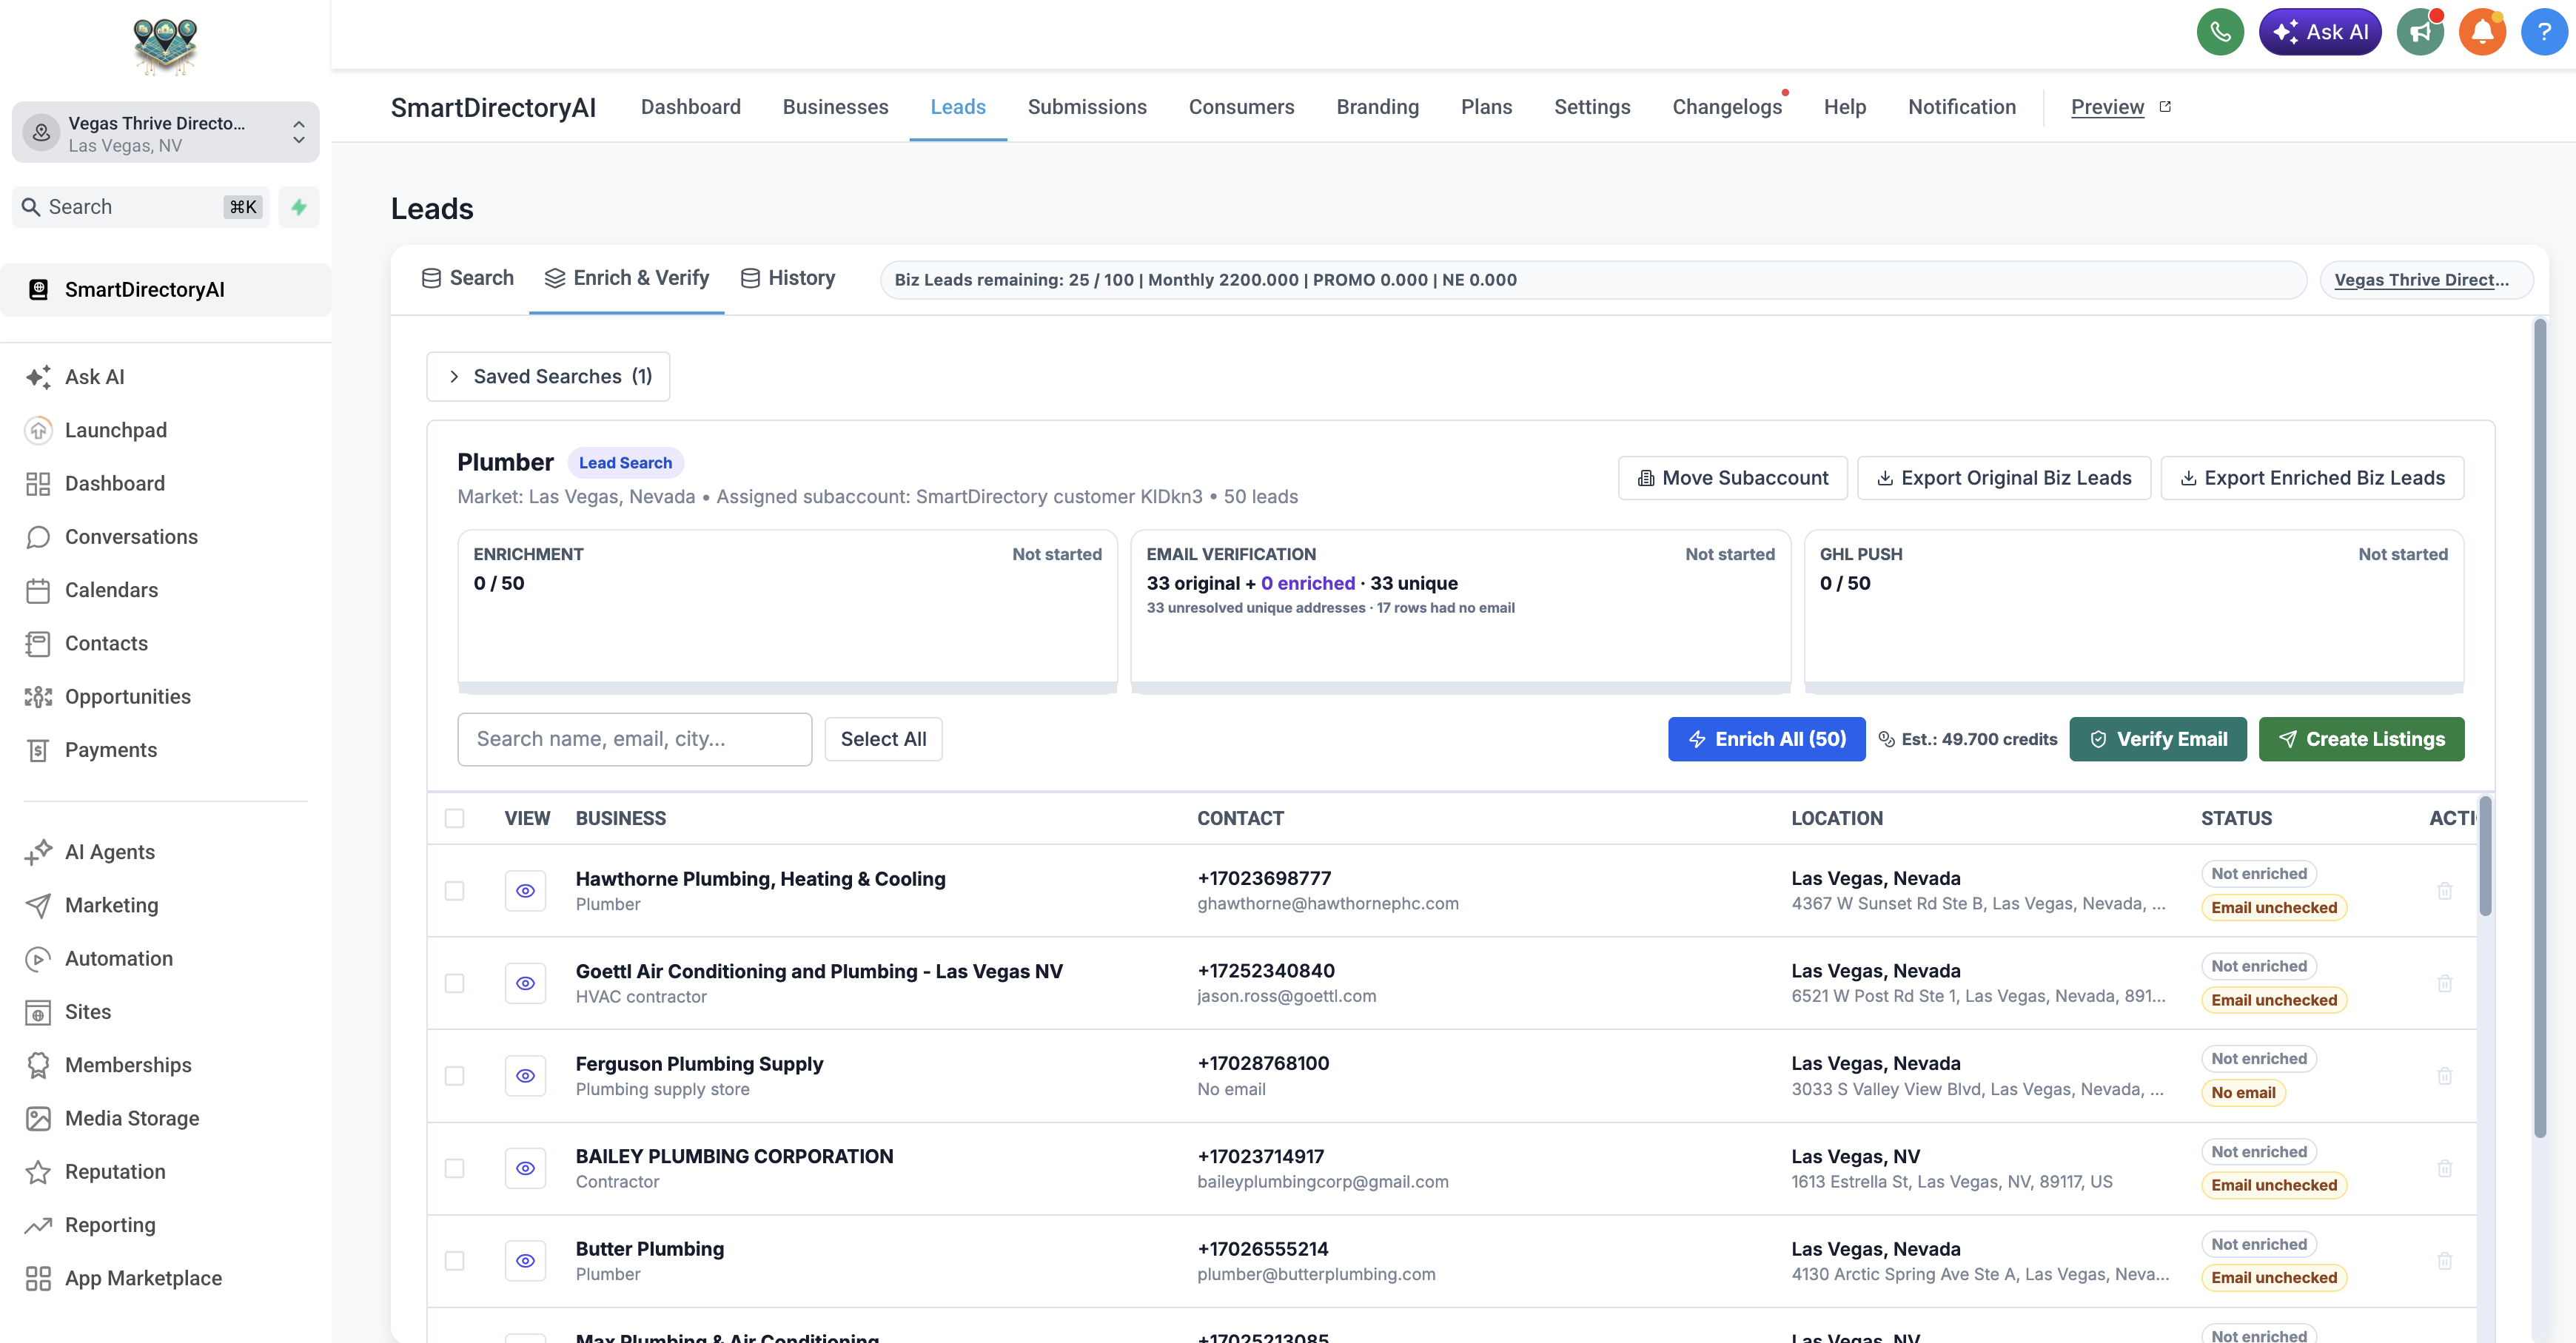Check the BAILEY PLUMBING CORPORATION row
Image resolution: width=2576 pixels, height=1343 pixels.
pos(454,1168)
